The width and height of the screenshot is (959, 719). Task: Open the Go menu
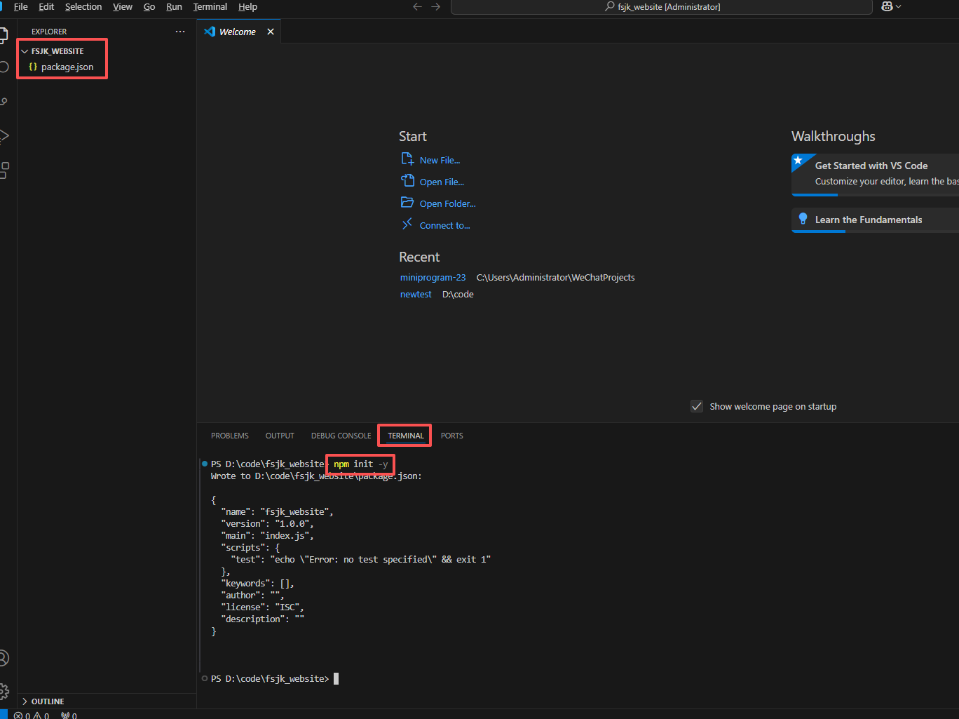(149, 6)
